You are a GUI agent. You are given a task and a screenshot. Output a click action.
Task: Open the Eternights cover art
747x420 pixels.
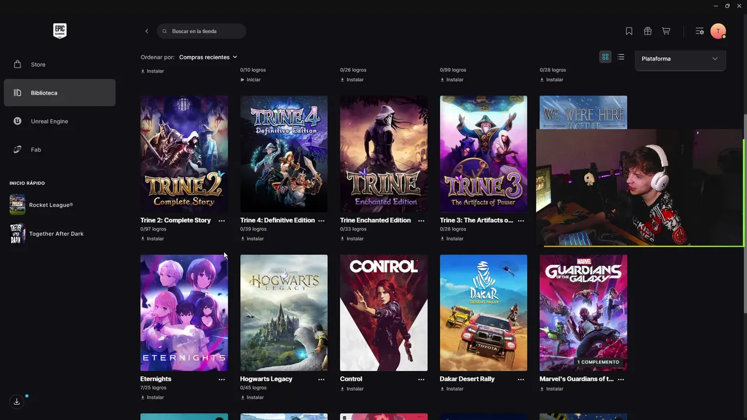[x=184, y=313]
